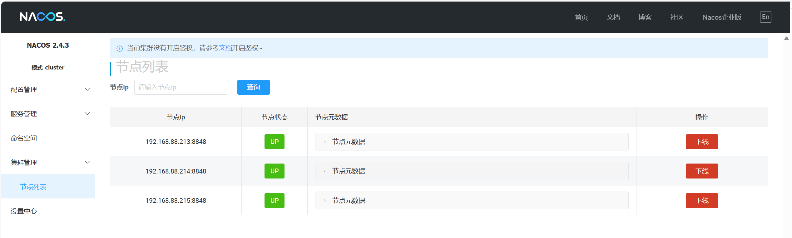Click the chevron beside 配置管理
This screenshot has height=238, width=792.
pyautogui.click(x=87, y=89)
